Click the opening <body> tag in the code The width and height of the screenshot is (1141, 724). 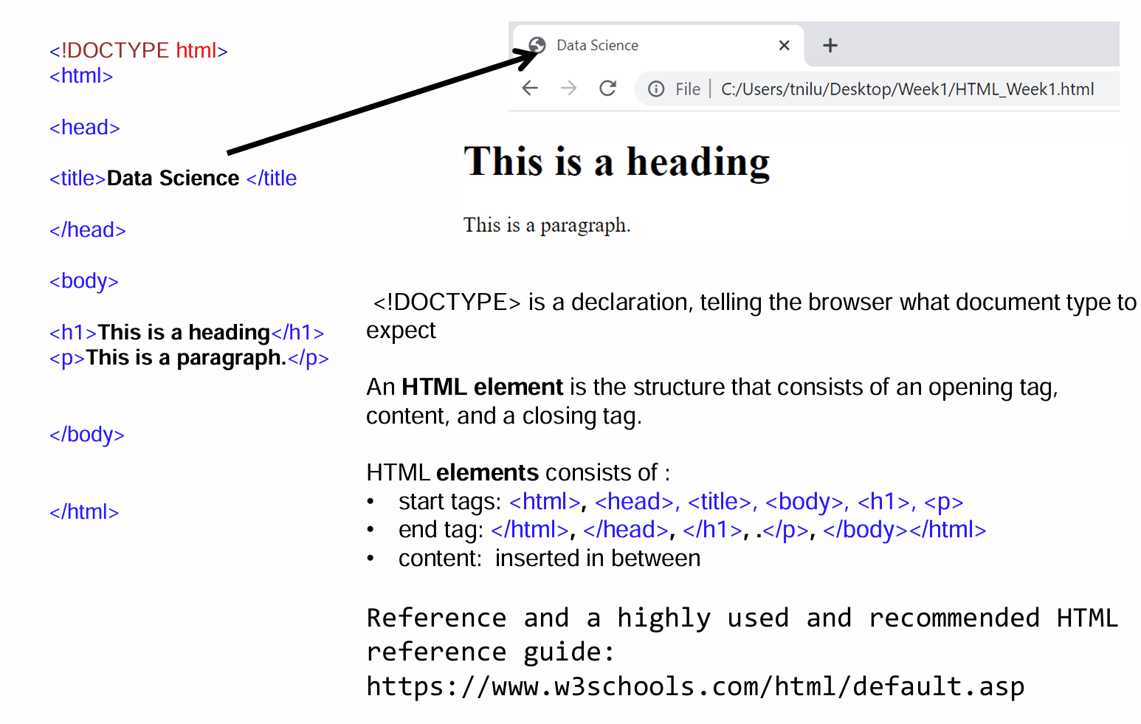pyautogui.click(x=83, y=281)
